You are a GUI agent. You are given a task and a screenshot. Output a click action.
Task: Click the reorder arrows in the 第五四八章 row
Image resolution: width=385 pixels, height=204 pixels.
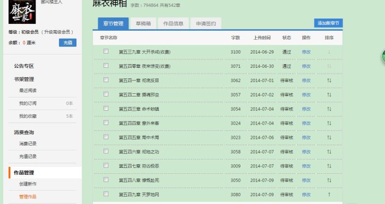pos(329,180)
